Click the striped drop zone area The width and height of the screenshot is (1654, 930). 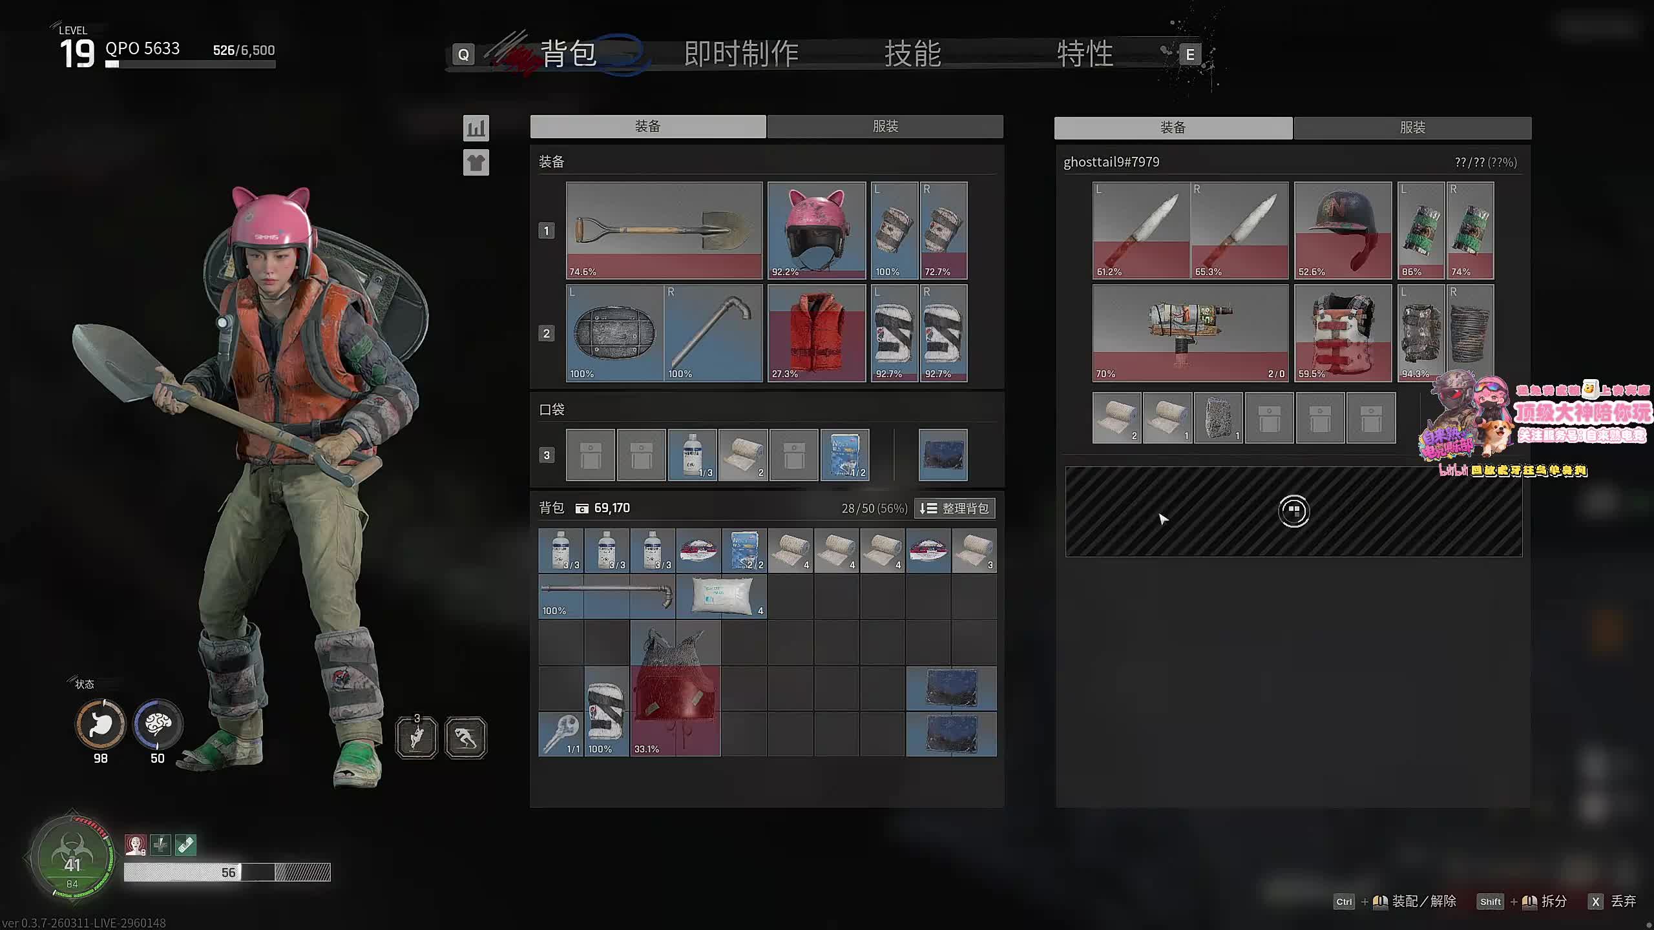click(x=1293, y=512)
